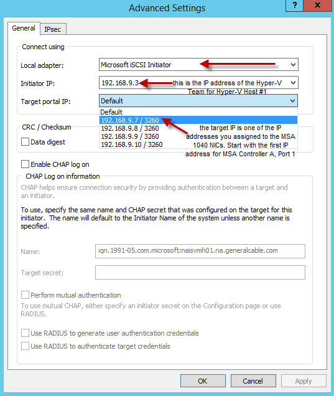
Task: Click the OK button
Action: [203, 380]
